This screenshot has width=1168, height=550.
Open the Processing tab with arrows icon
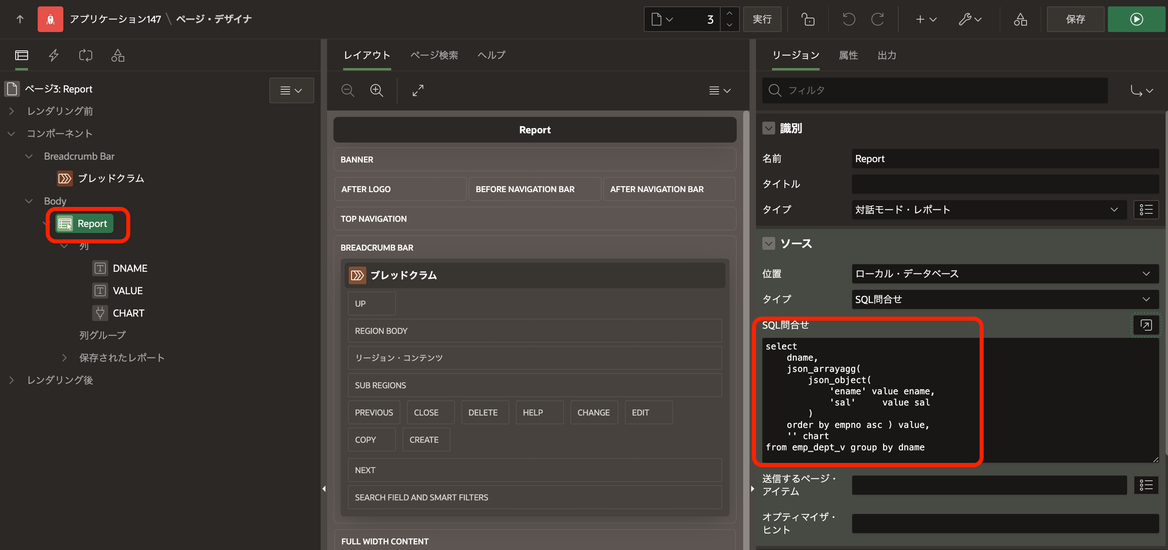[x=85, y=55]
